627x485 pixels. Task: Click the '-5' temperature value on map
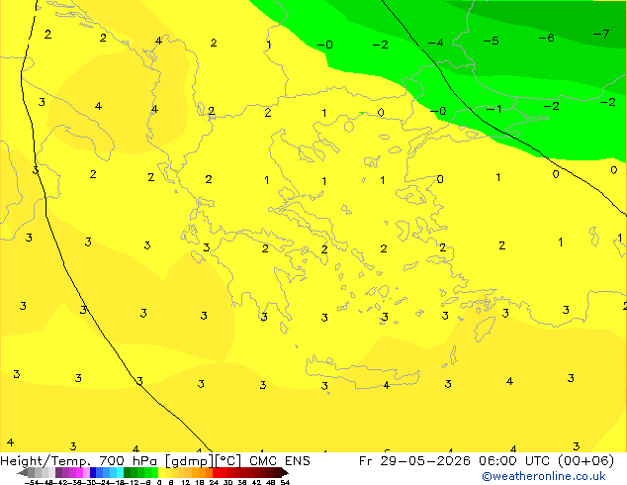point(492,41)
